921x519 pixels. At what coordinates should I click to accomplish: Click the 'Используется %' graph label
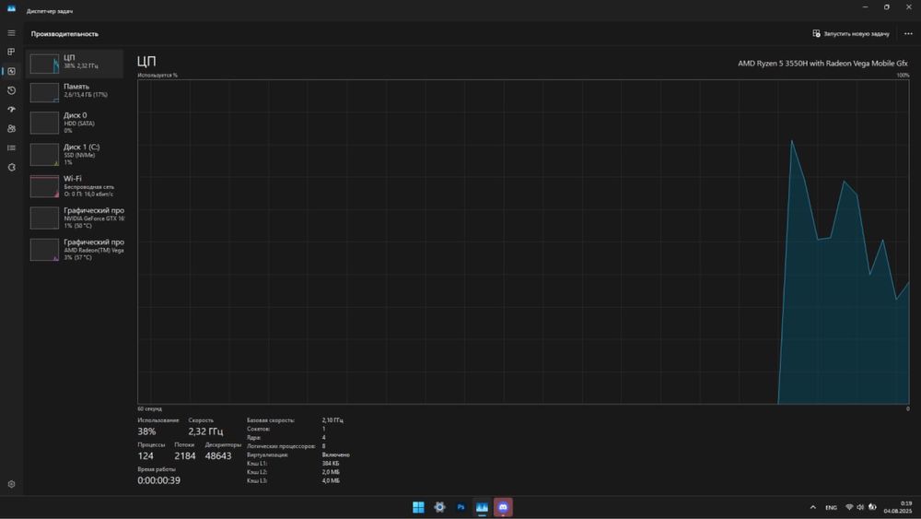click(x=157, y=76)
